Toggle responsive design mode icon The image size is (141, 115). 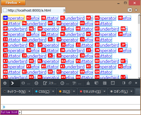(x=113, y=83)
